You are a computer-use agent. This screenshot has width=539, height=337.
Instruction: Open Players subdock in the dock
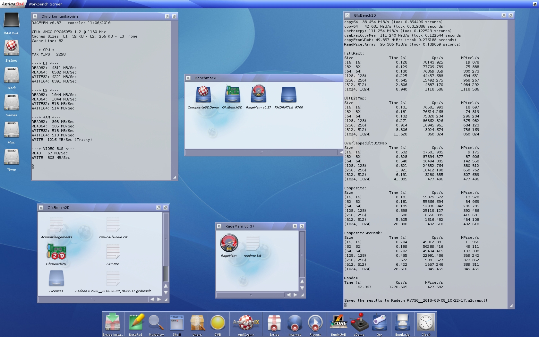coord(315,323)
